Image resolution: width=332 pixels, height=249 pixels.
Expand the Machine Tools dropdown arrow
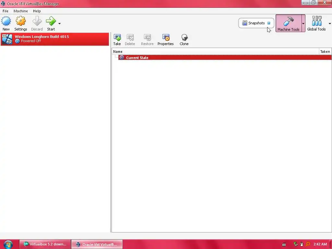pos(303,23)
